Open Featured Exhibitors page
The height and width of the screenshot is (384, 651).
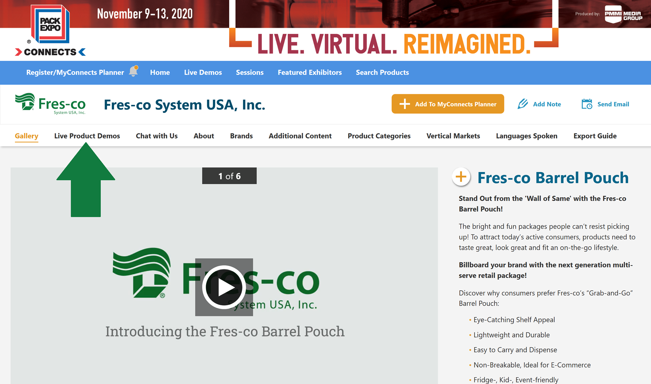point(310,72)
